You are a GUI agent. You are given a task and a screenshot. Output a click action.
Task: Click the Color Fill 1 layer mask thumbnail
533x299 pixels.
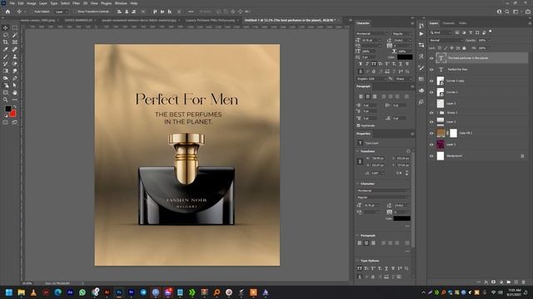tap(453, 133)
